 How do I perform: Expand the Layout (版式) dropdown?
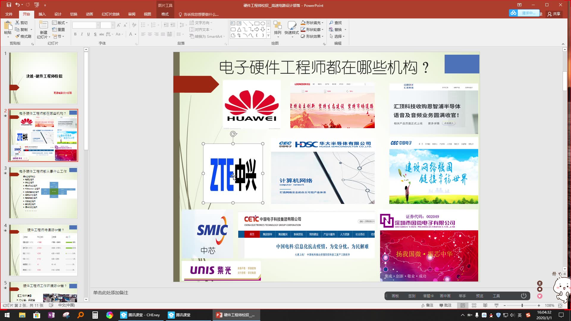60,23
